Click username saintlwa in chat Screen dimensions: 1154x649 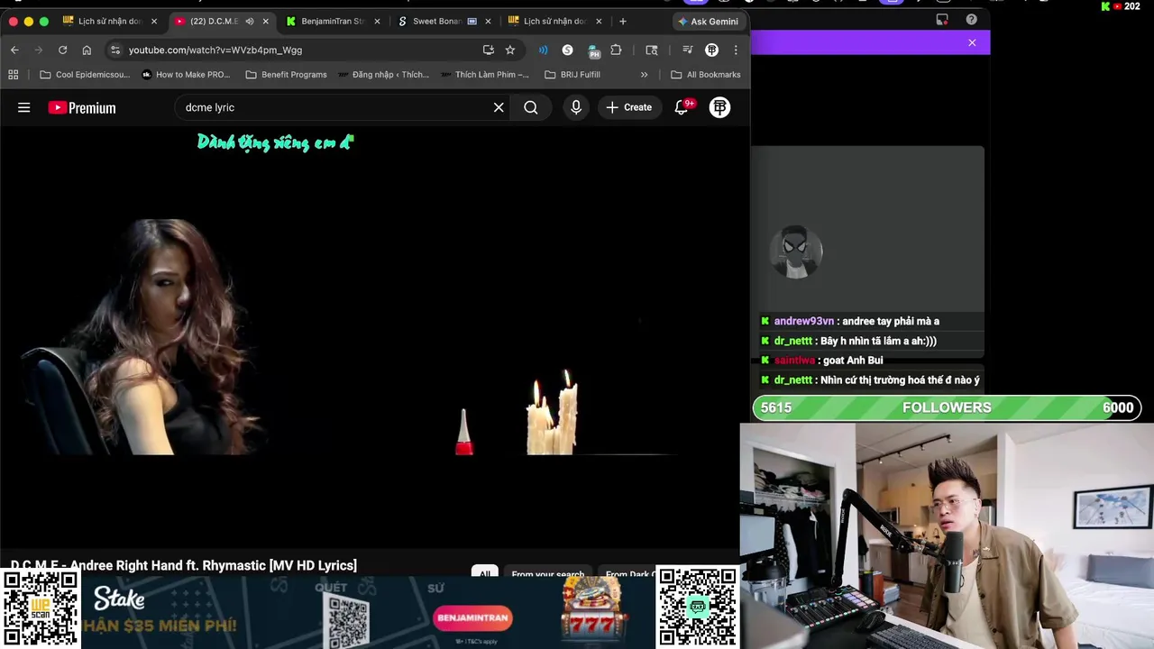(x=794, y=361)
